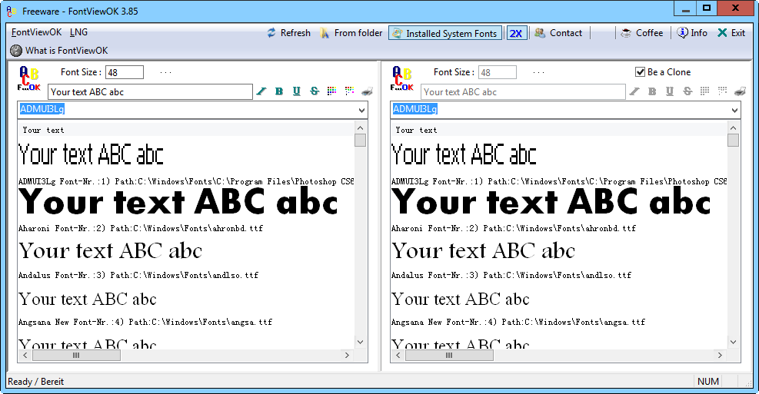The width and height of the screenshot is (759, 394).
Task: Open What is FontViewOK help
Action: 59,50
